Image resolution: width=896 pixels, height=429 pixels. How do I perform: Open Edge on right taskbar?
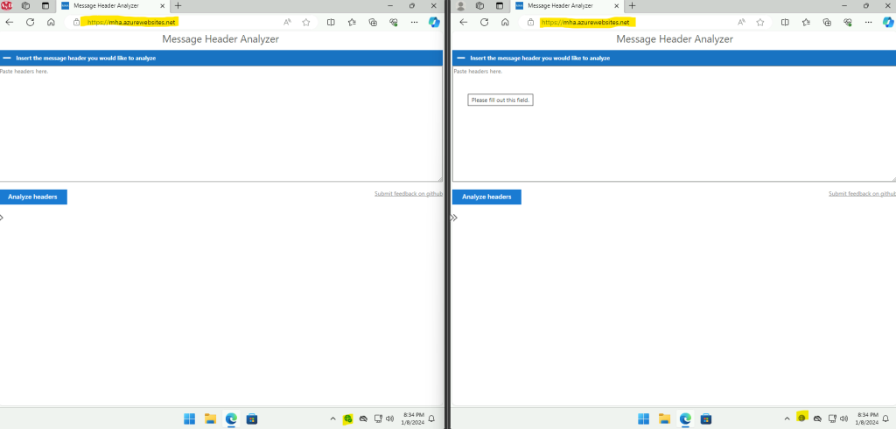(x=684, y=419)
